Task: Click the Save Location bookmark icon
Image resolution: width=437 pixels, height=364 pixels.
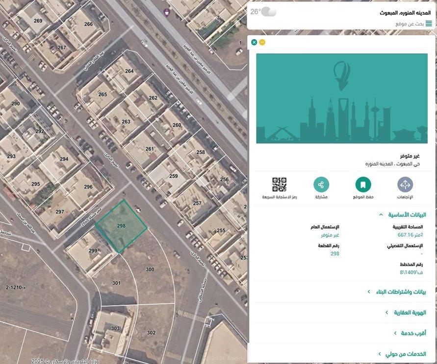Action: (x=363, y=184)
